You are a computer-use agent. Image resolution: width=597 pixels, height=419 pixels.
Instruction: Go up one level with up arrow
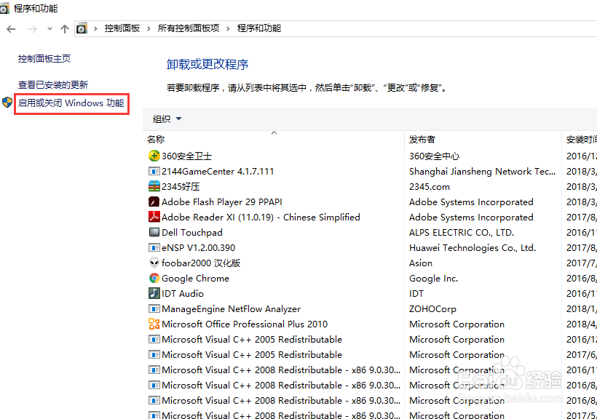65,29
